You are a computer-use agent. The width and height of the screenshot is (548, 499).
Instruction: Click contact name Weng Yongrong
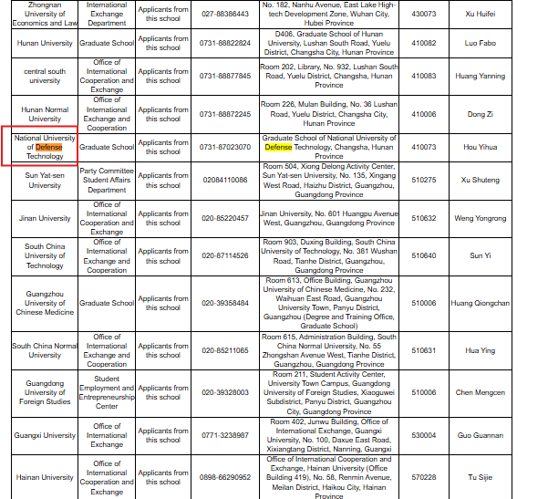(x=481, y=218)
